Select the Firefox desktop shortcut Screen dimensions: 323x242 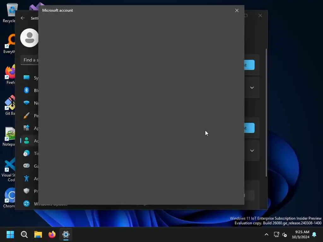tap(10, 74)
